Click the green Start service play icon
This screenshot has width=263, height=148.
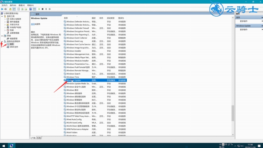tap(39, 9)
